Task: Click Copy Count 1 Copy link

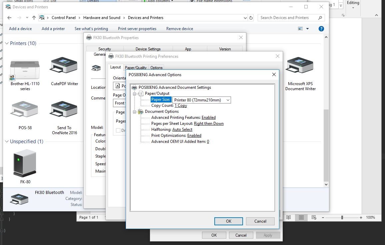Action: [x=181, y=105]
